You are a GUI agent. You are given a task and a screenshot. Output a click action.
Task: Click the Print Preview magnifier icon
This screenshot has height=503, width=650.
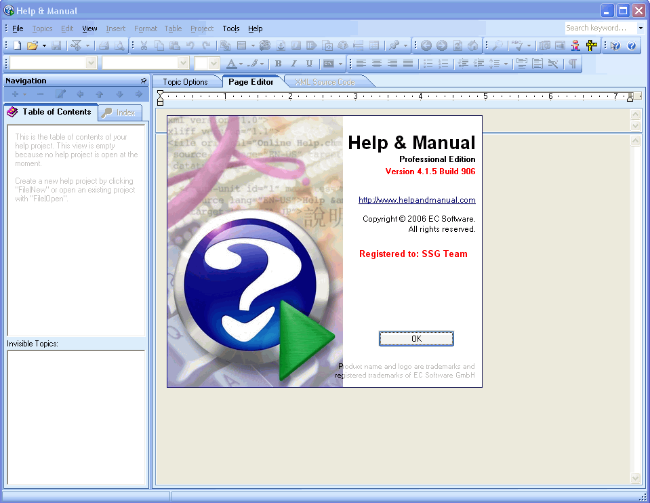tap(119, 45)
